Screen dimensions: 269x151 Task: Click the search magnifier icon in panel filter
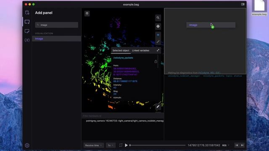tap(38, 25)
